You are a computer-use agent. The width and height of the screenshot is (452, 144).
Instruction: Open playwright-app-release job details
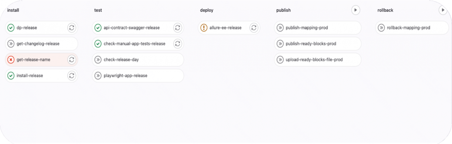[x=125, y=76]
